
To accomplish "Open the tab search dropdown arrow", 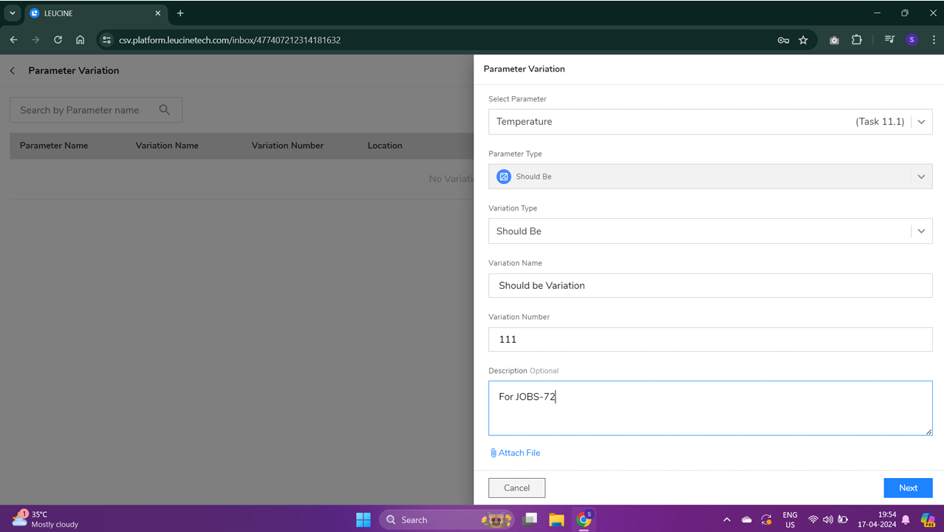I will (13, 13).
